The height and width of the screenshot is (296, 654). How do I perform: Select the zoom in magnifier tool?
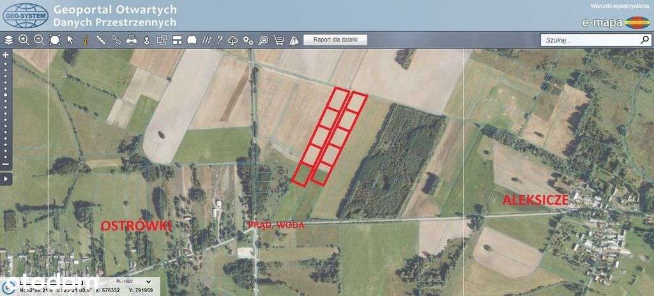point(24,40)
